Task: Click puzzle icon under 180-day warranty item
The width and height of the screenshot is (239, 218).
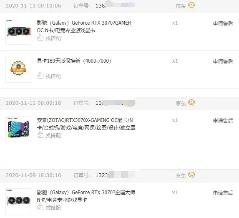Action: [40, 76]
